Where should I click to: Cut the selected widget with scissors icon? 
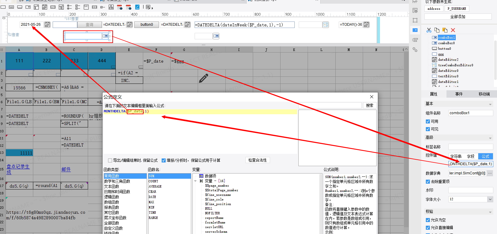(x=429, y=30)
